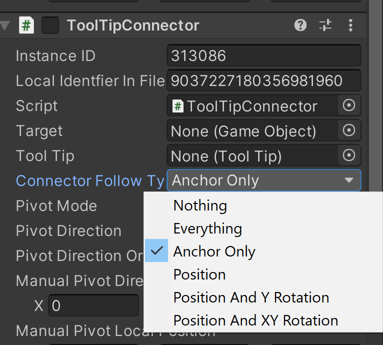Pick Position from the follow type list
Screen dimensions: 383x345
click(x=199, y=274)
